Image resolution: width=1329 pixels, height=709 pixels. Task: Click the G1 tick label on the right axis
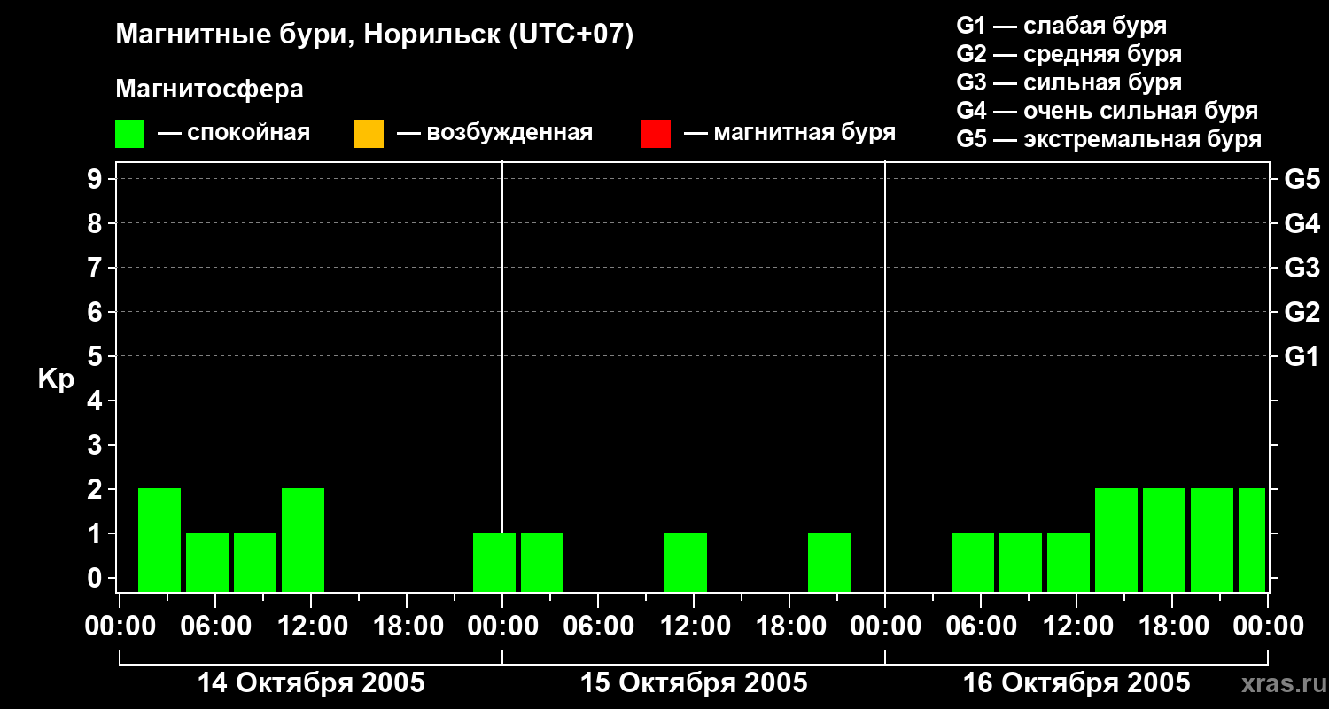point(1302,356)
